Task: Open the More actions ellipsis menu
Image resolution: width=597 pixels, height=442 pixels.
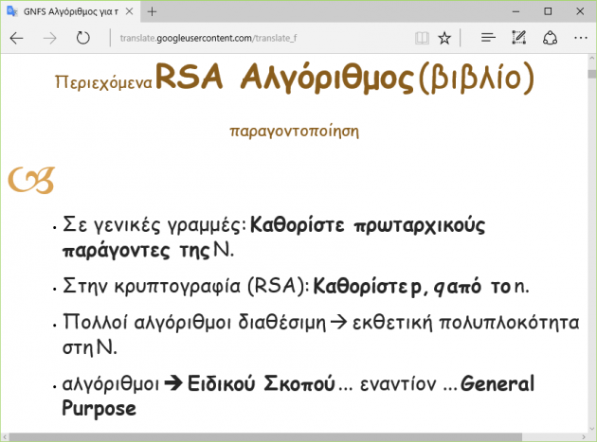Action: pos(581,38)
